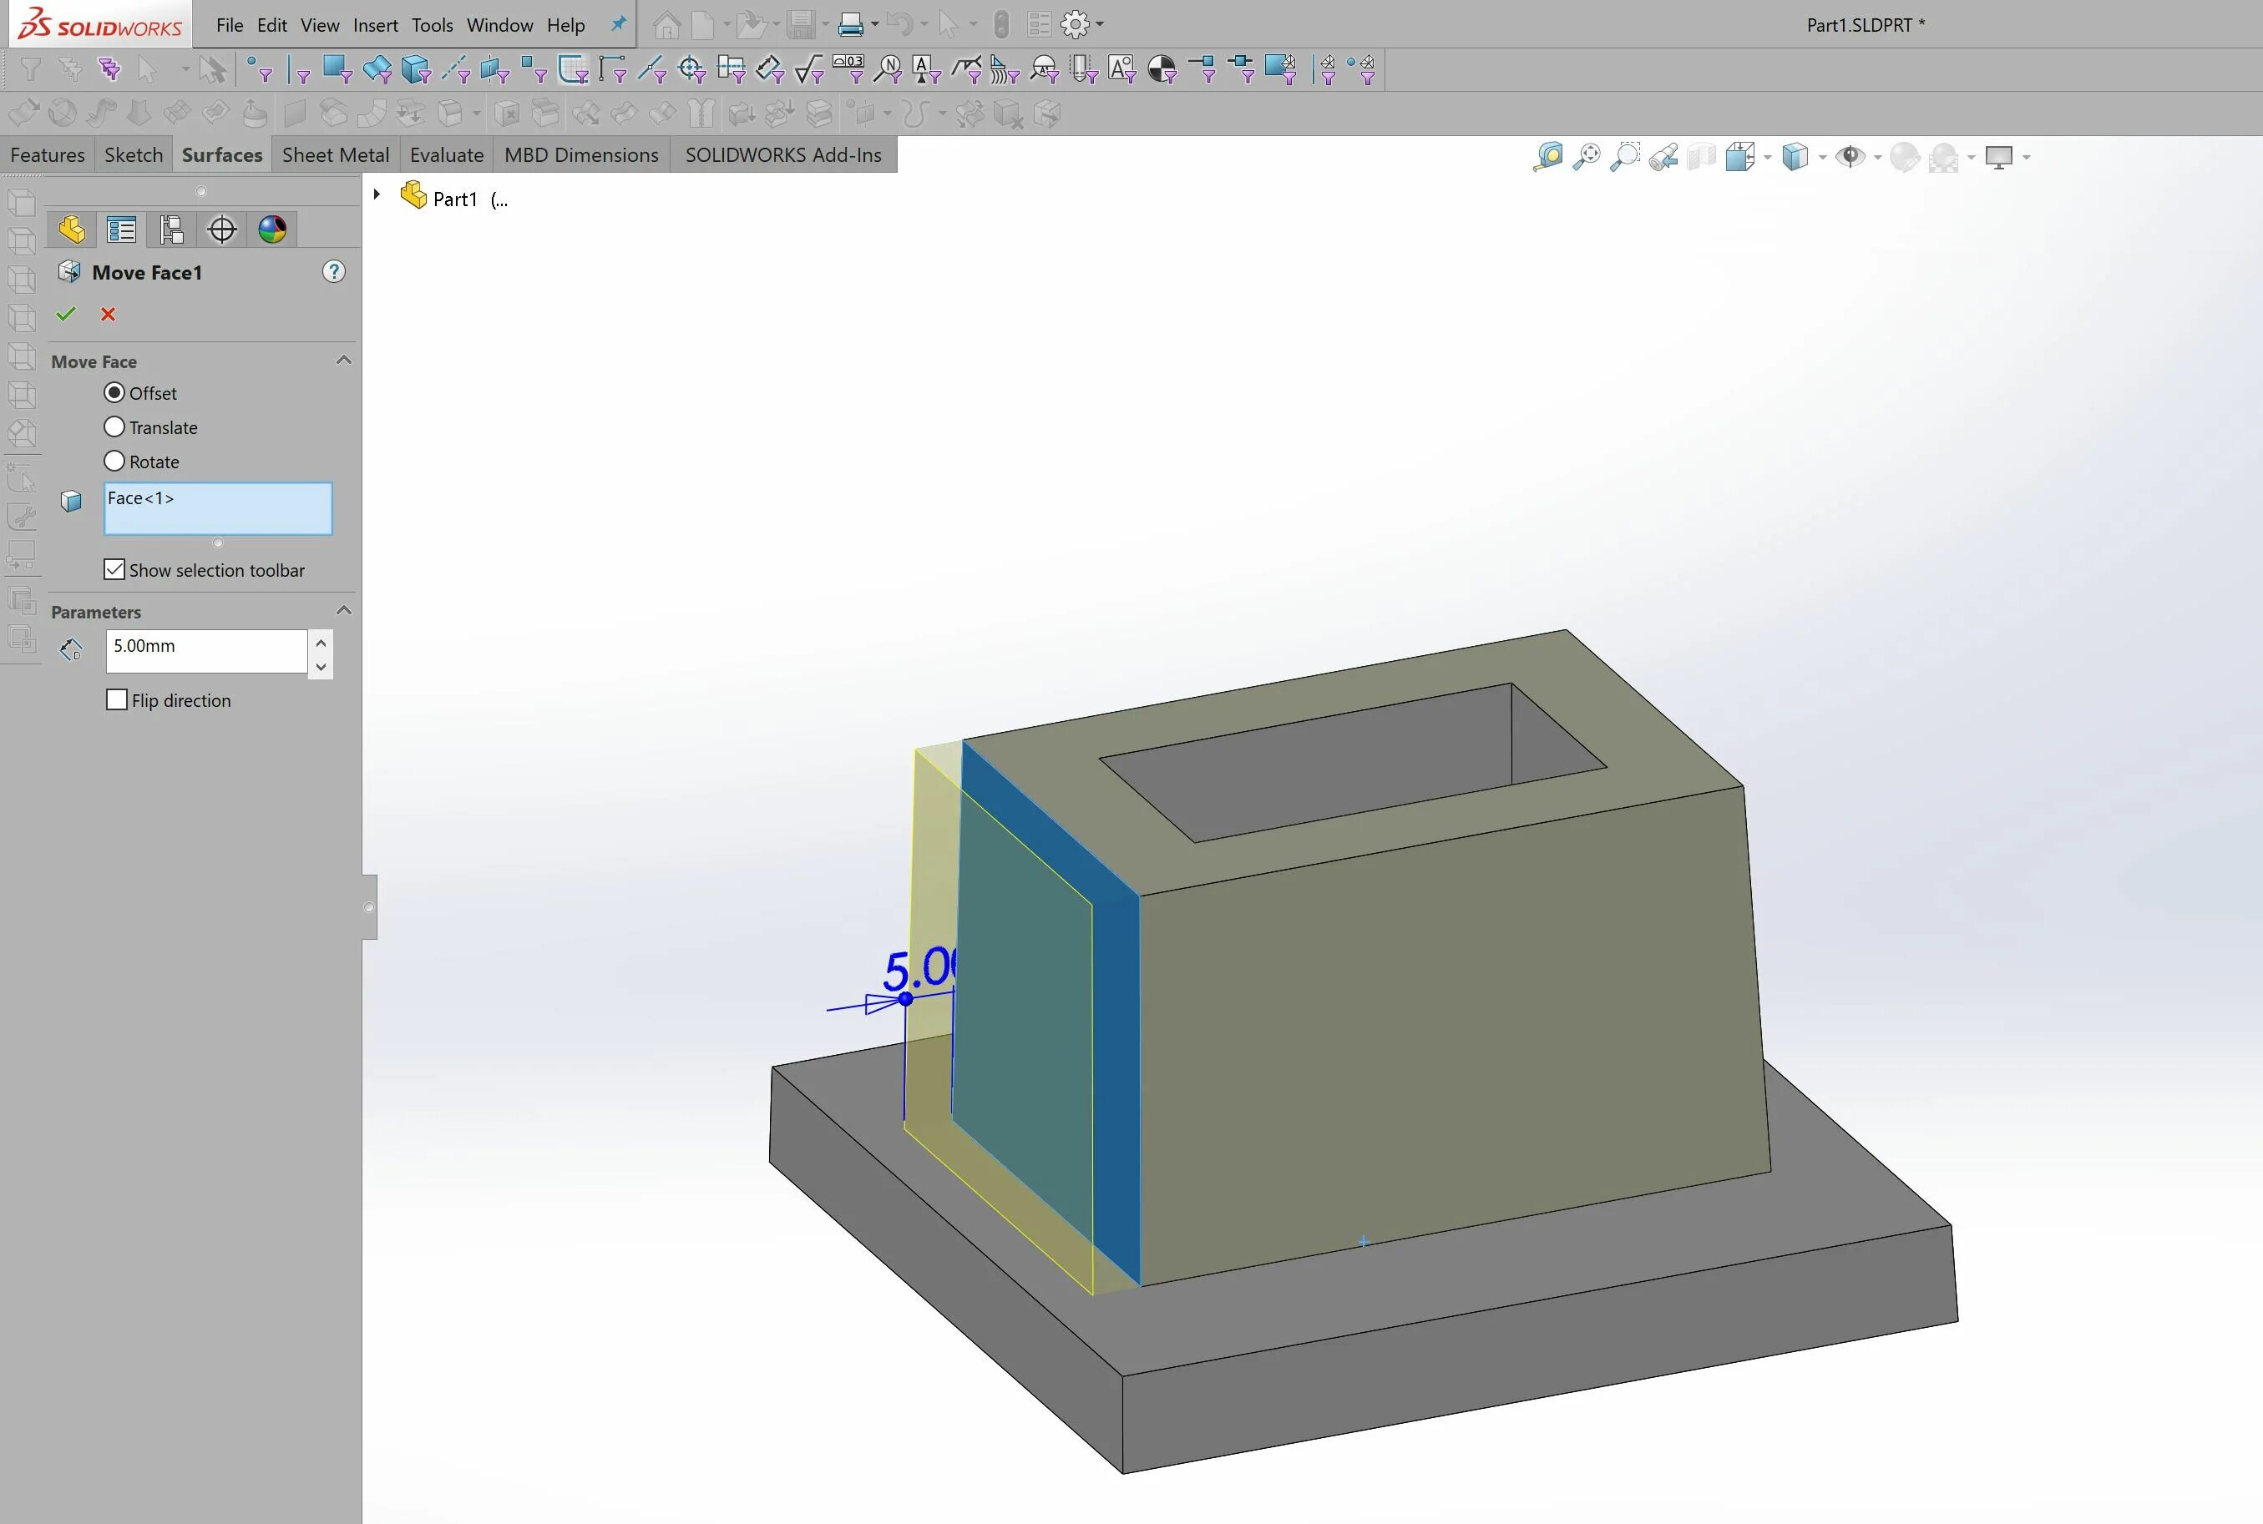Collapse the Move Face section
Image resolution: width=2263 pixels, height=1524 pixels.
coord(343,361)
